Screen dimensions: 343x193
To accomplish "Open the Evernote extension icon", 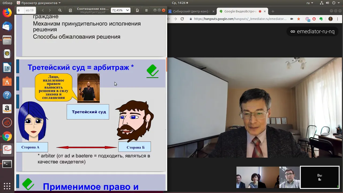I will pyautogui.click(x=321, y=19).
